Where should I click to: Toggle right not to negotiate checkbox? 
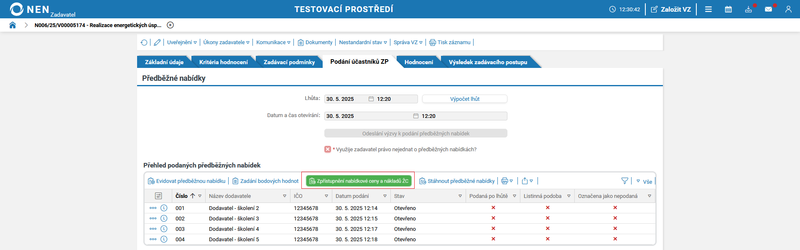pos(328,149)
